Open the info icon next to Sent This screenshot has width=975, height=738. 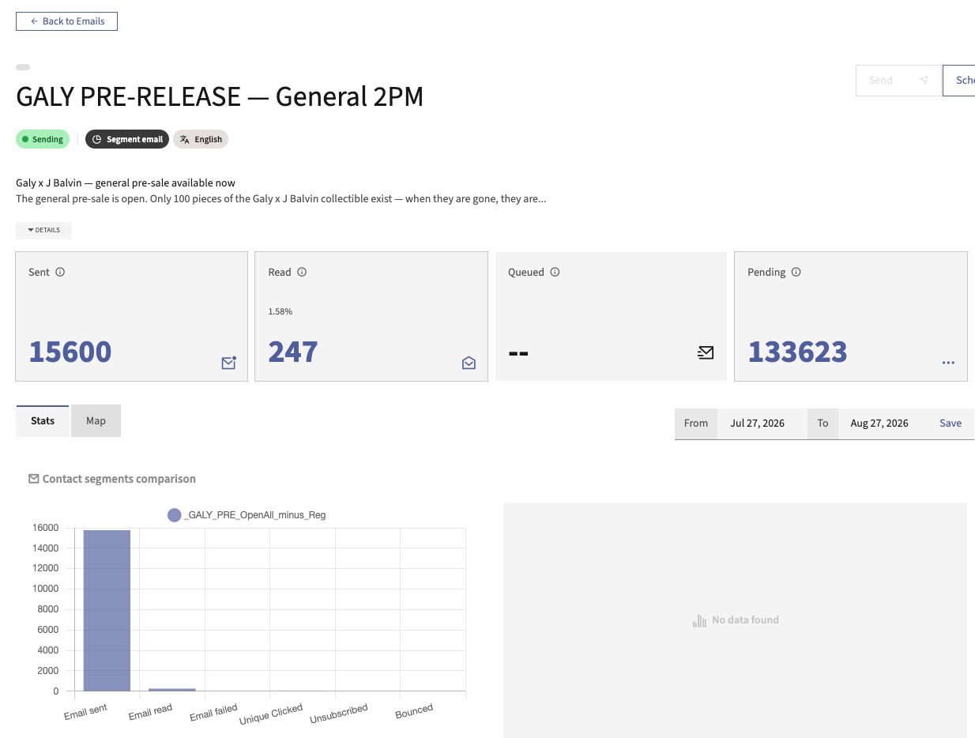click(x=60, y=272)
